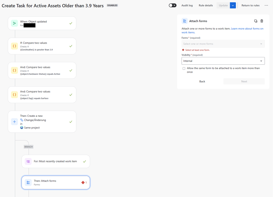Check allow same form attached more than once

[184, 68]
